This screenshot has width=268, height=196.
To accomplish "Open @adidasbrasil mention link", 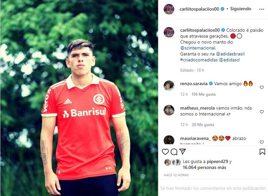I will click(230, 54).
